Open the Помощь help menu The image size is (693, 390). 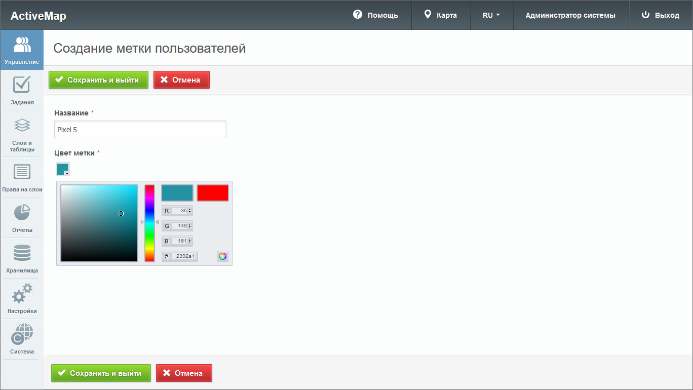pos(375,15)
